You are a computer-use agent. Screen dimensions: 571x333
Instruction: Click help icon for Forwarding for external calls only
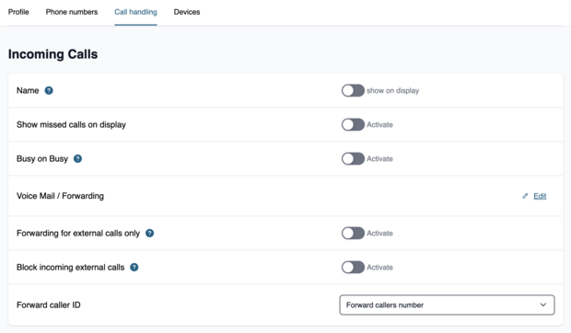[x=150, y=233]
